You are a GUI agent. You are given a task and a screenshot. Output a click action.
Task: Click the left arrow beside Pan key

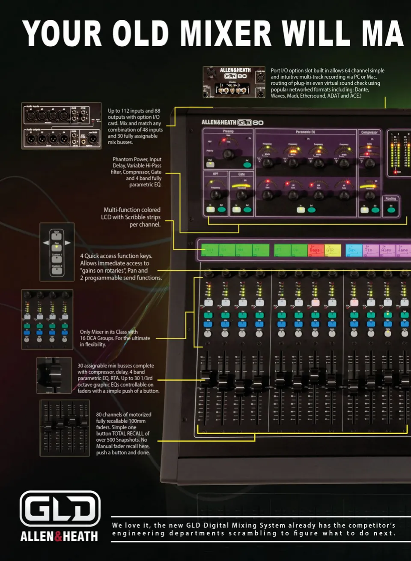(45, 243)
